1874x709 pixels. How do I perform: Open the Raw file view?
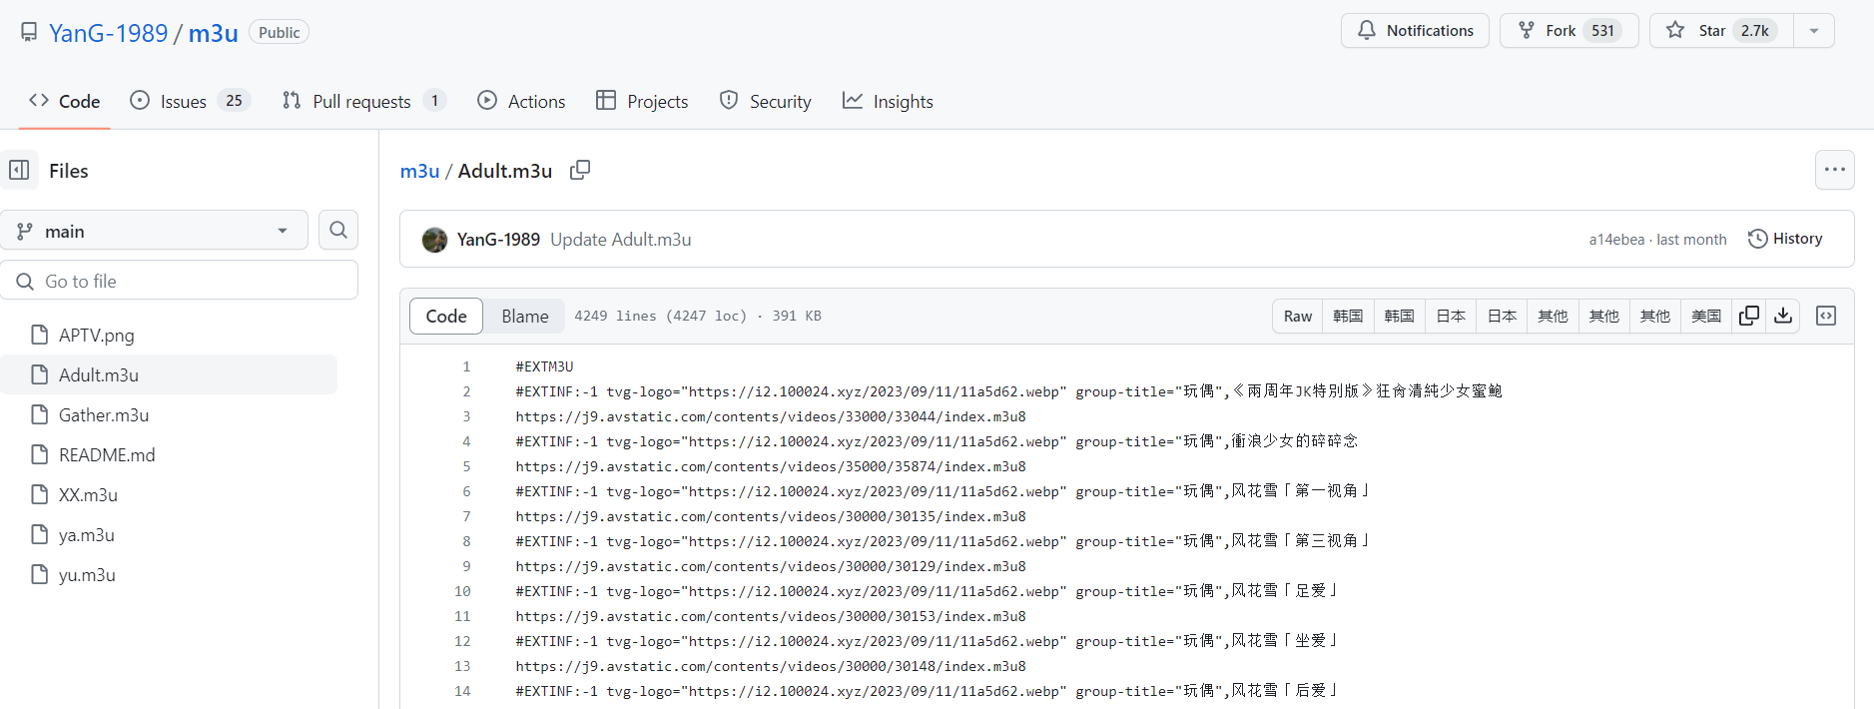pyautogui.click(x=1298, y=316)
